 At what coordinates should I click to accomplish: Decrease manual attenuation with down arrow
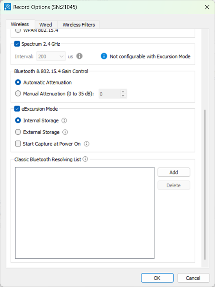[x=123, y=96]
